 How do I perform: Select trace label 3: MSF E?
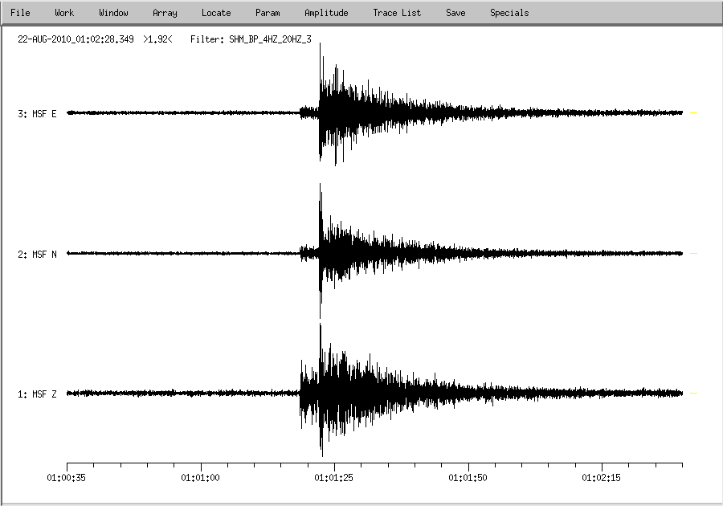coord(37,114)
